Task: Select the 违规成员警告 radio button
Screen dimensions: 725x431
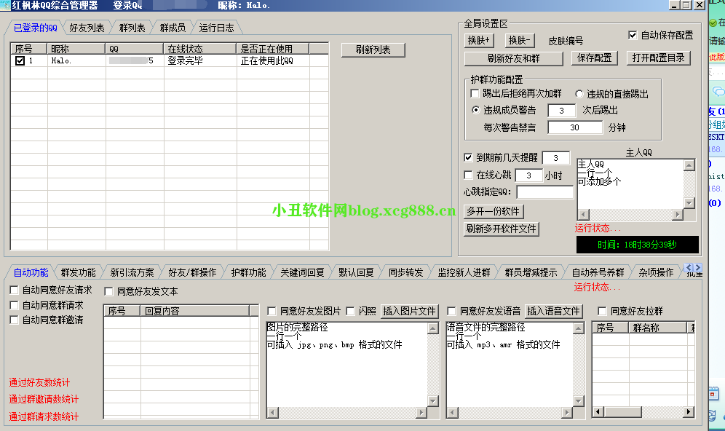Action: 475,110
